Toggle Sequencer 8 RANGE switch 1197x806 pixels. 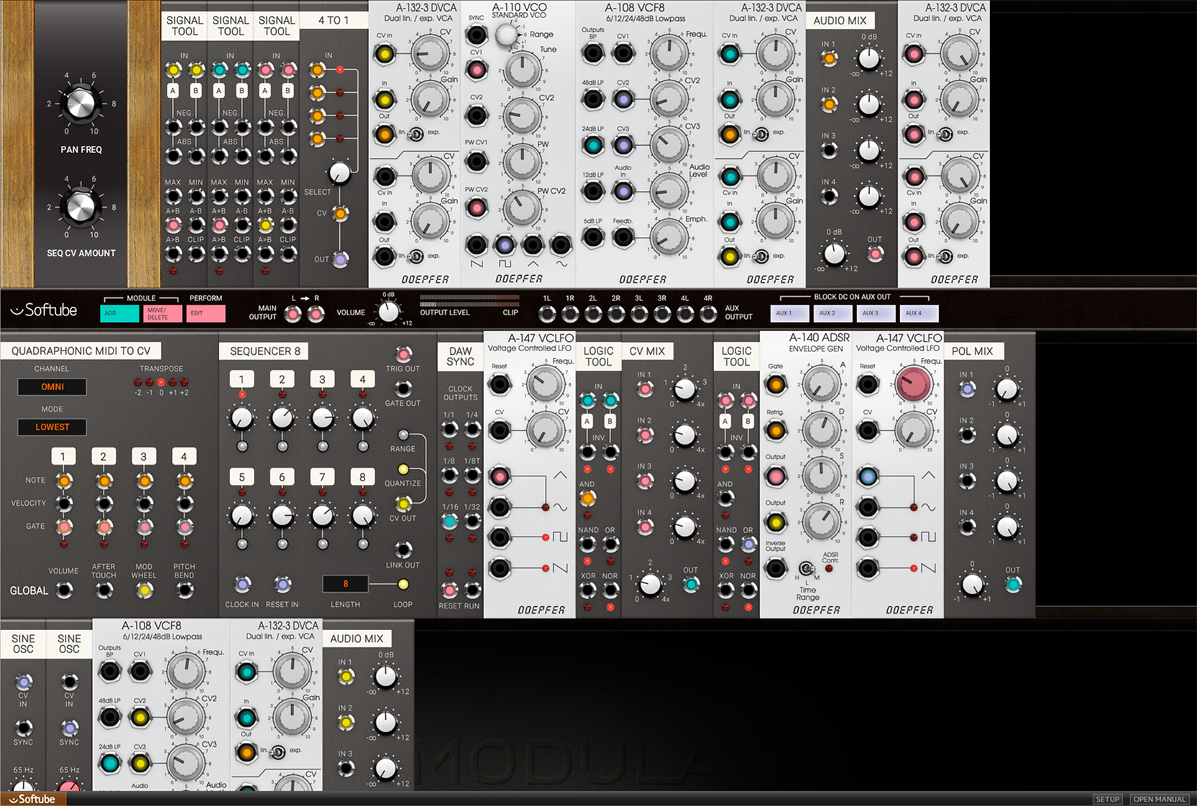[403, 435]
